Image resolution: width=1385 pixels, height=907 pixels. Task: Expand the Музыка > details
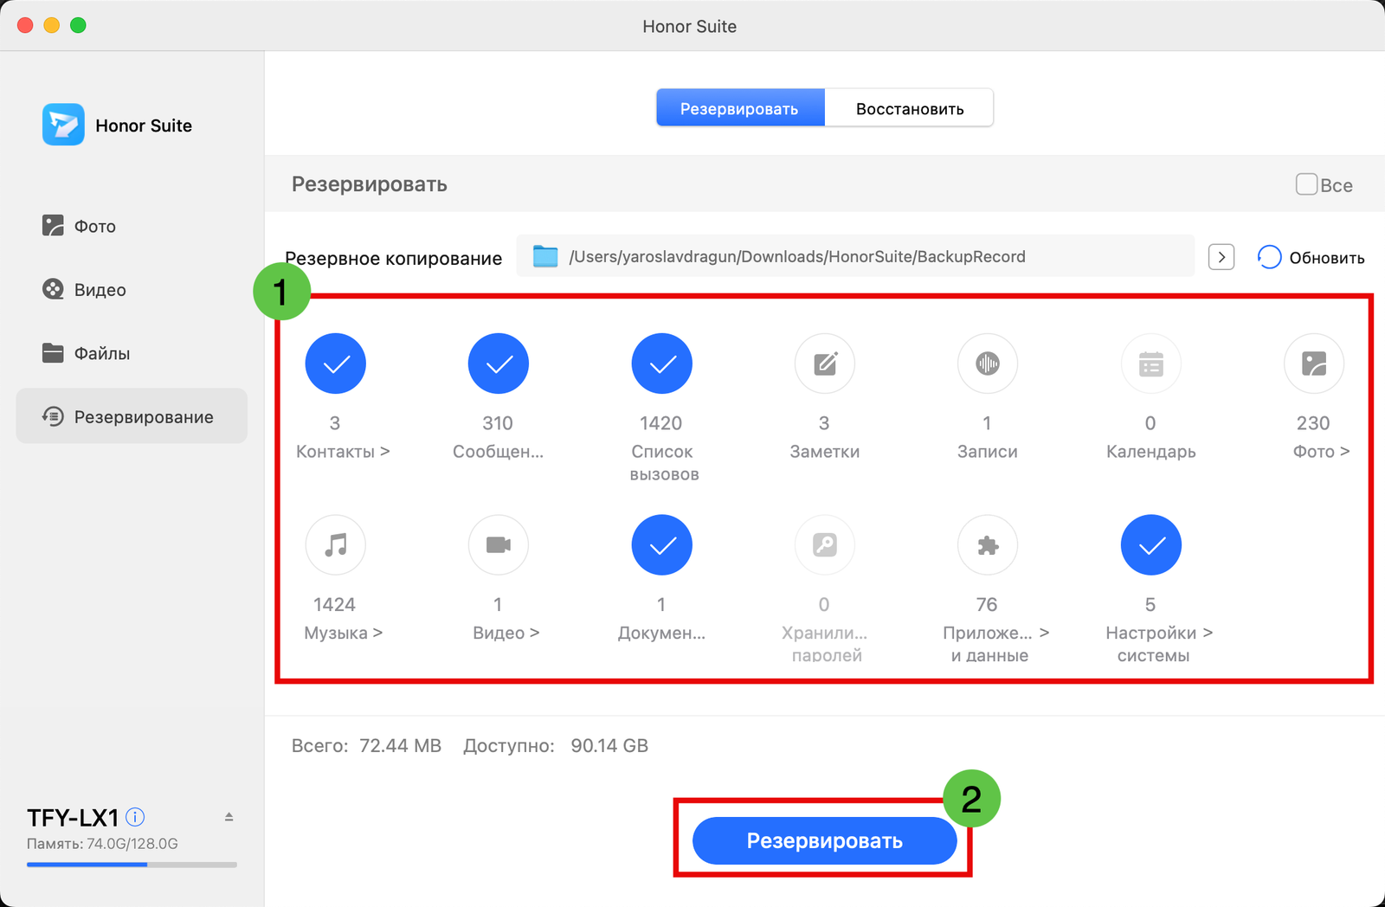[343, 633]
